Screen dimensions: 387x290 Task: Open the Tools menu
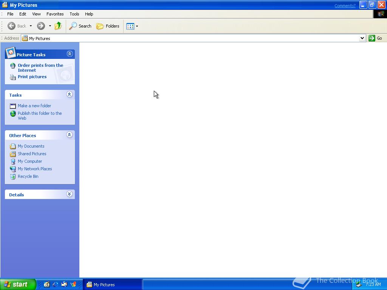74,14
